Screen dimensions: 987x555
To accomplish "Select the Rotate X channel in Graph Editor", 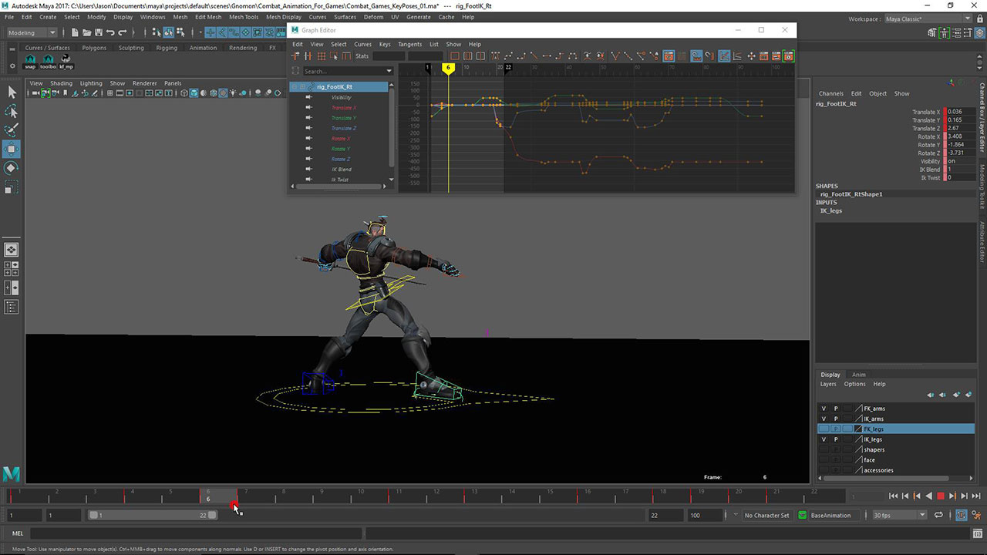I will pos(341,139).
